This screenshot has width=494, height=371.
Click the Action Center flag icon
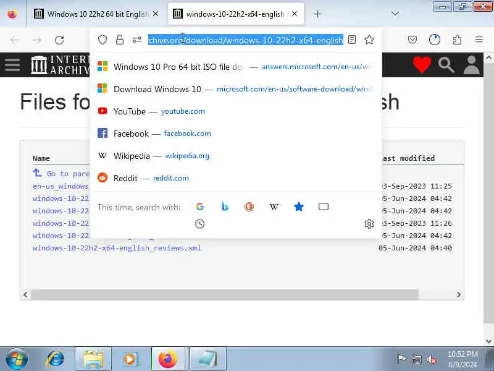401,359
